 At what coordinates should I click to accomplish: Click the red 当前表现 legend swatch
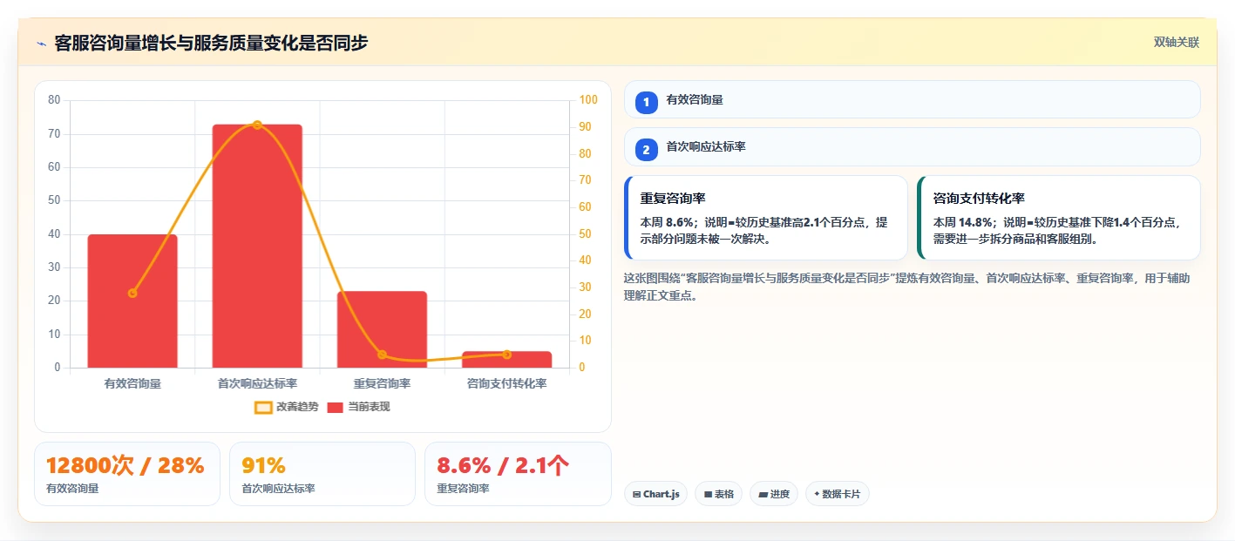point(335,407)
